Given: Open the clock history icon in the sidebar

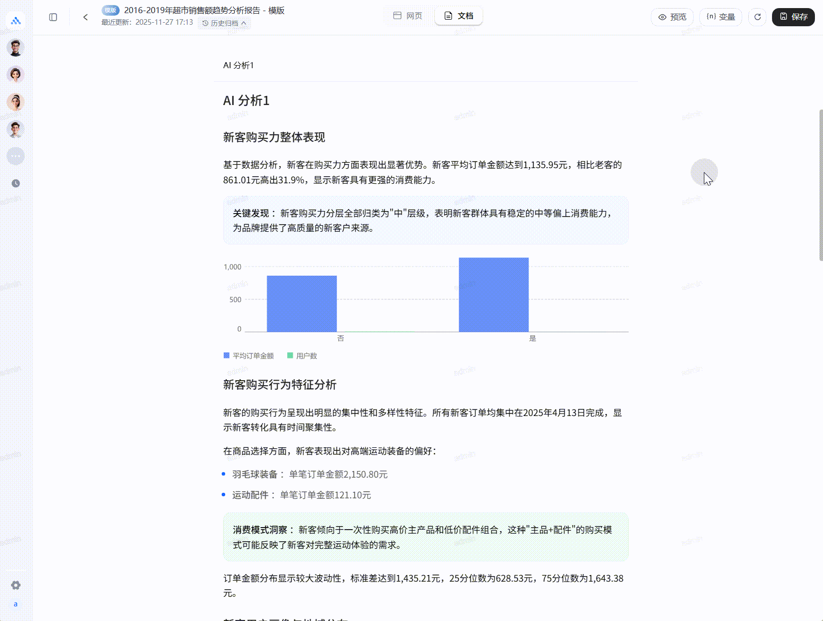Looking at the screenshot, I should [16, 183].
